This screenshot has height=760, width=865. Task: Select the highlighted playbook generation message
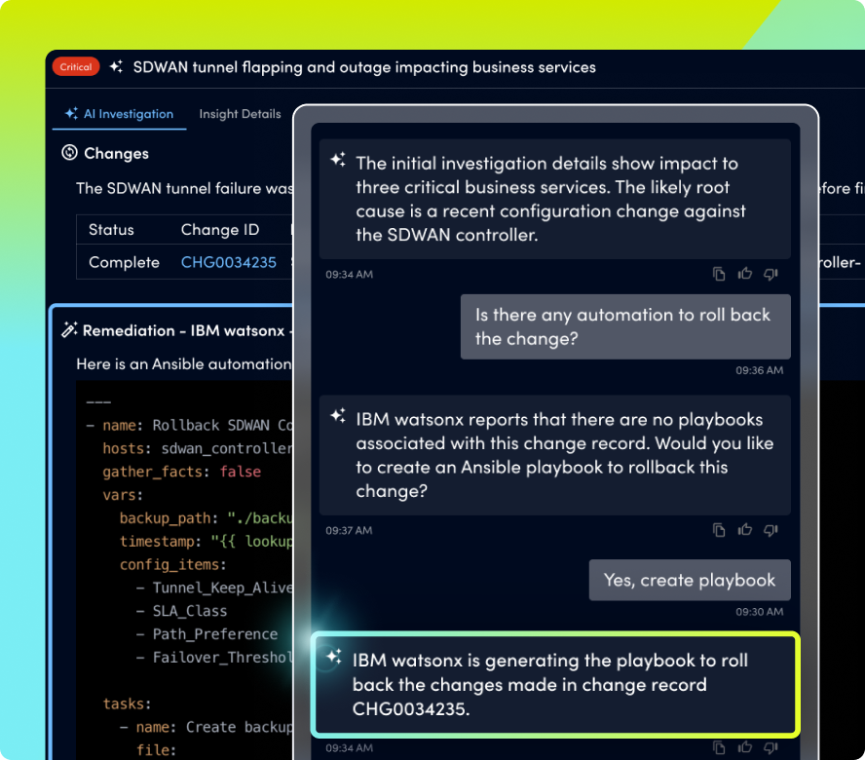point(555,684)
